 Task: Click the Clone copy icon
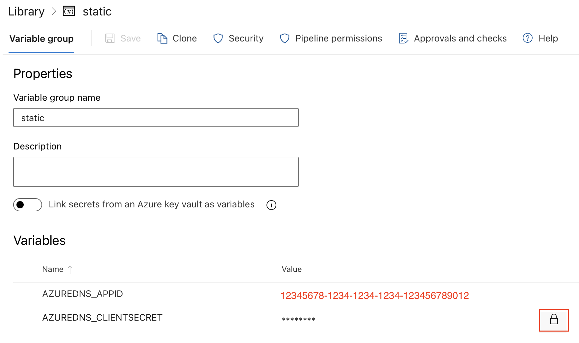pyautogui.click(x=162, y=38)
